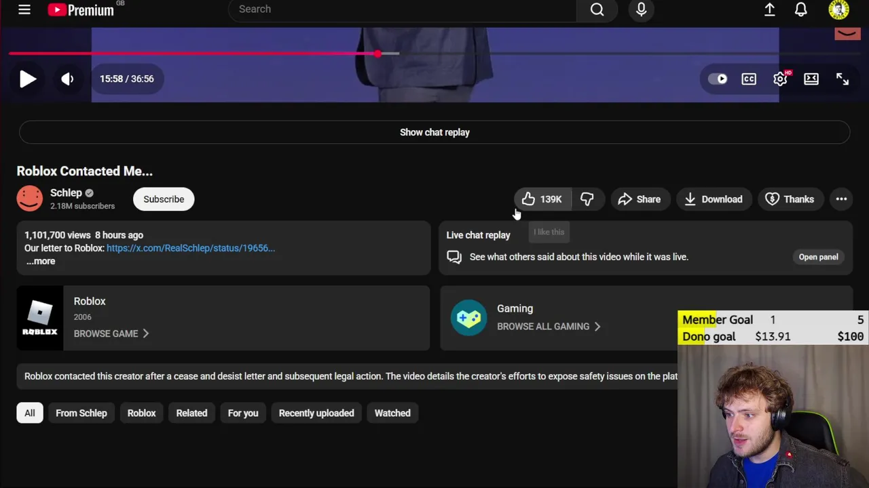
Task: Open more actions three-dot menu
Action: [x=841, y=199]
